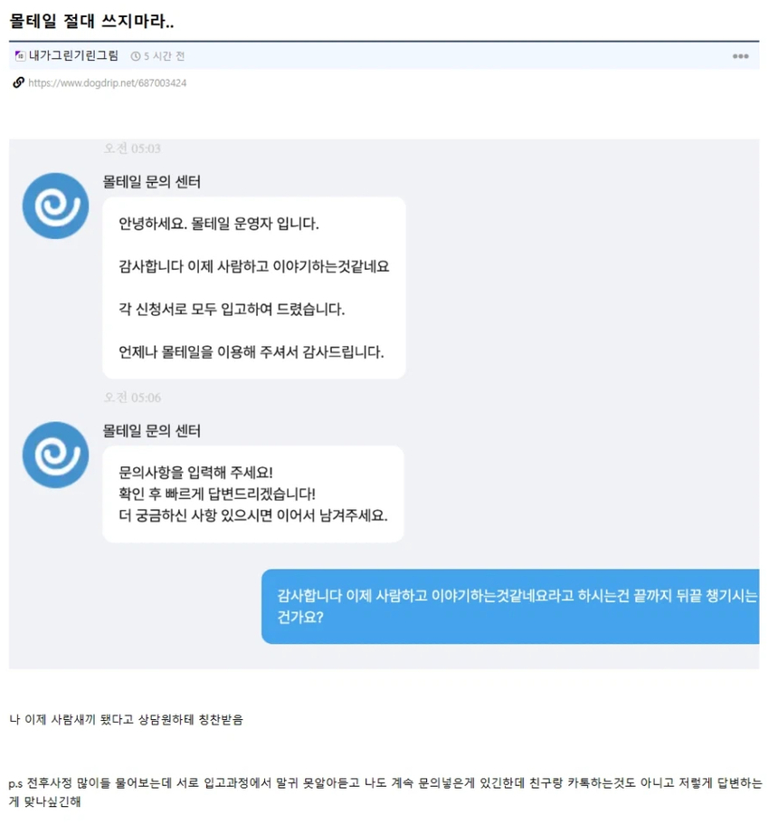Image resolution: width=769 pixels, height=825 pixels.
Task: Click the link chain icon beside URL
Action: pyautogui.click(x=18, y=82)
